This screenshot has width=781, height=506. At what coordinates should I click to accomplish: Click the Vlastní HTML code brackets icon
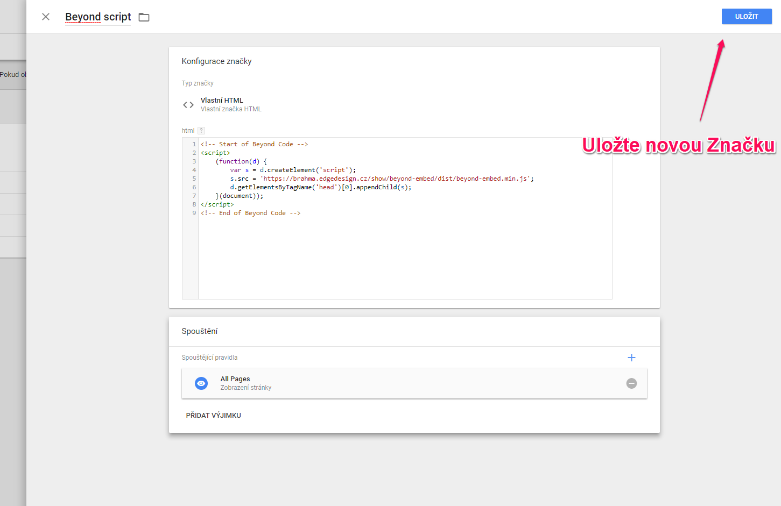click(188, 105)
